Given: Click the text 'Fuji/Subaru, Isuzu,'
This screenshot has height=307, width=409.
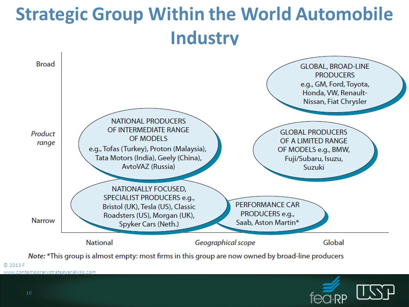Looking at the screenshot, I should pyautogui.click(x=314, y=159).
